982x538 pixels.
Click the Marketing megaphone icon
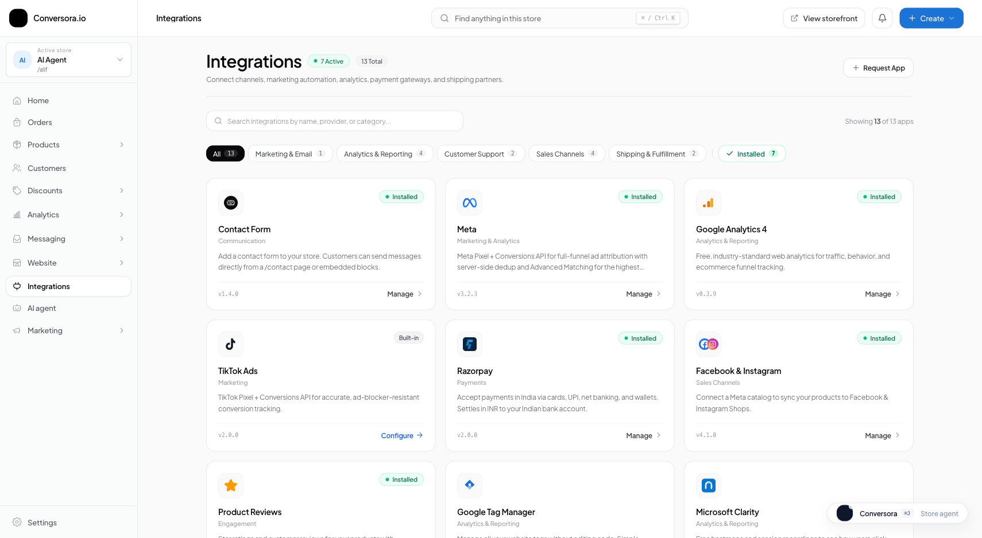coord(17,330)
